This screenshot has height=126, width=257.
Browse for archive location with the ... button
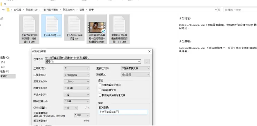(147, 62)
